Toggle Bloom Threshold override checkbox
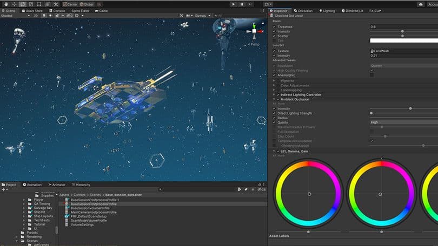Screen dimensions: 438x246 click(x=274, y=26)
